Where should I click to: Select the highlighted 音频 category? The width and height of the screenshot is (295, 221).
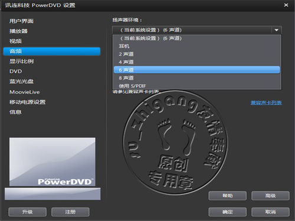click(x=52, y=51)
